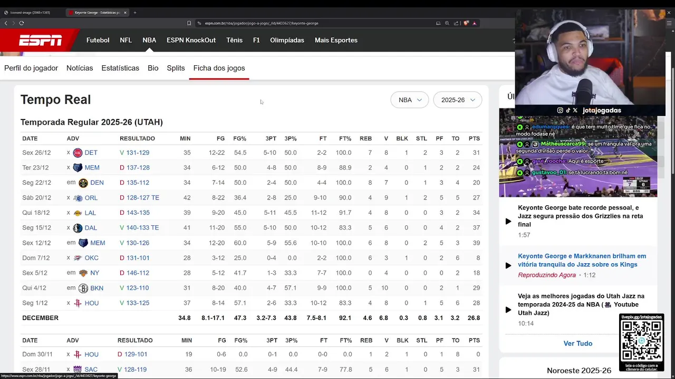This screenshot has width=675, height=379.
Task: Click the share icon in the address bar
Action: coord(456,23)
